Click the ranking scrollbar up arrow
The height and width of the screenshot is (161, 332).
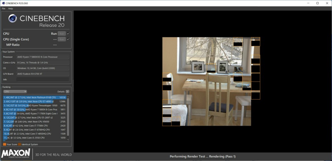[68, 96]
